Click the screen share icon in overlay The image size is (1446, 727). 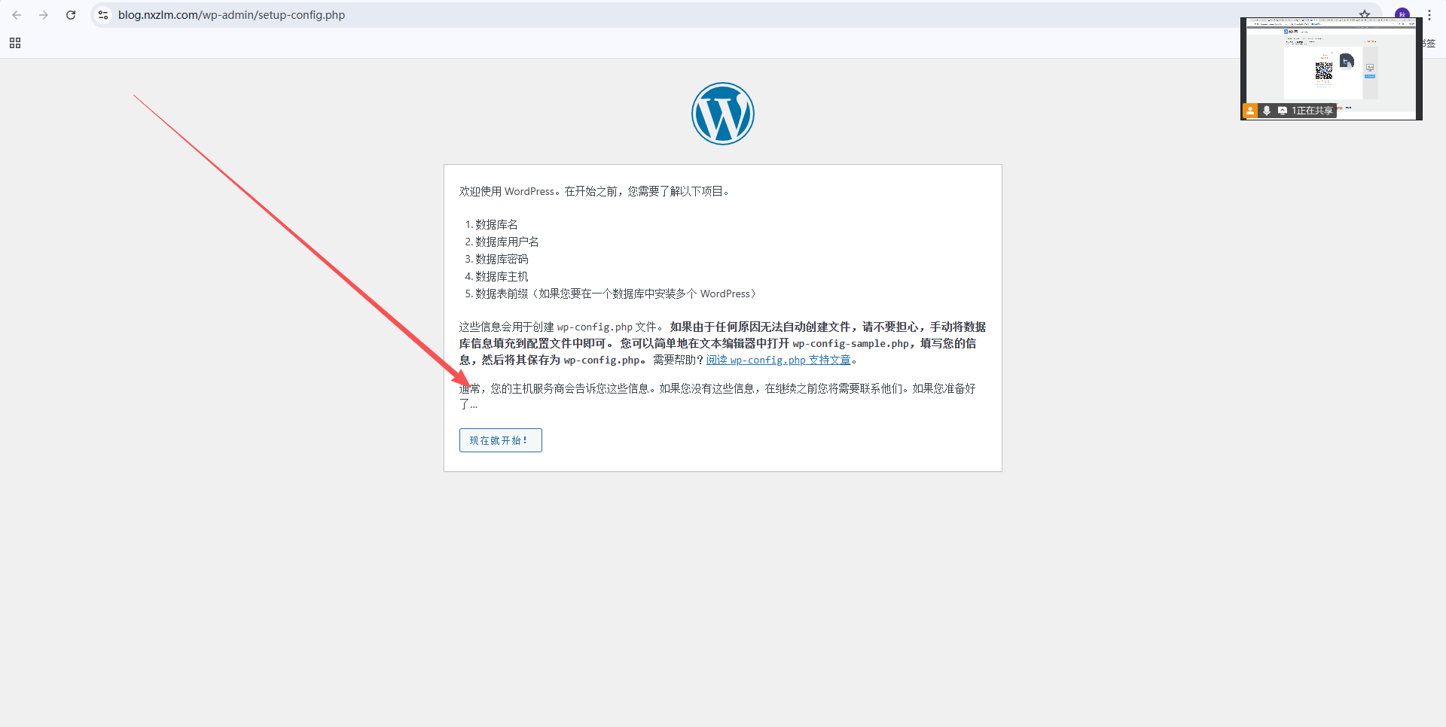click(1282, 111)
